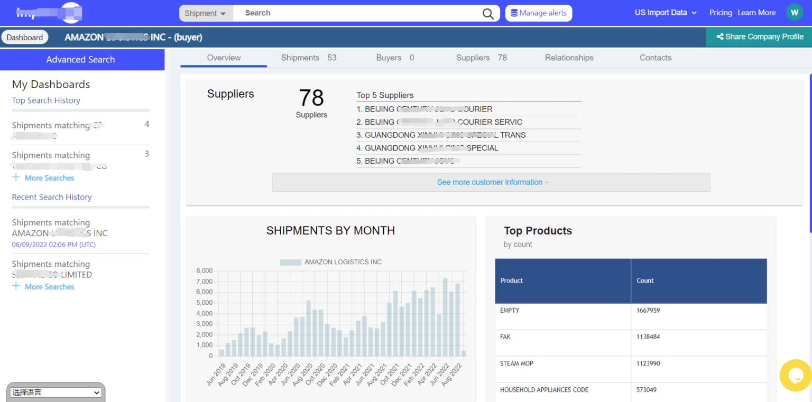Expand the US Import Data dropdown
Viewport: 812px width, 402px height.
(666, 13)
